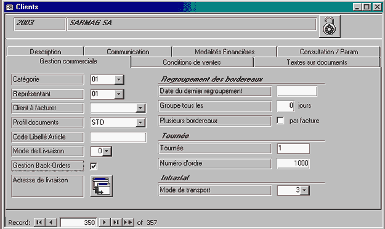Switch to Conditions de ventes tab
This screenshot has width=385, height=229.
(192, 62)
